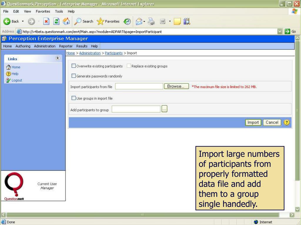The height and width of the screenshot is (225, 301).
Task: Go to the browser Home page icon
Action: point(66,21)
